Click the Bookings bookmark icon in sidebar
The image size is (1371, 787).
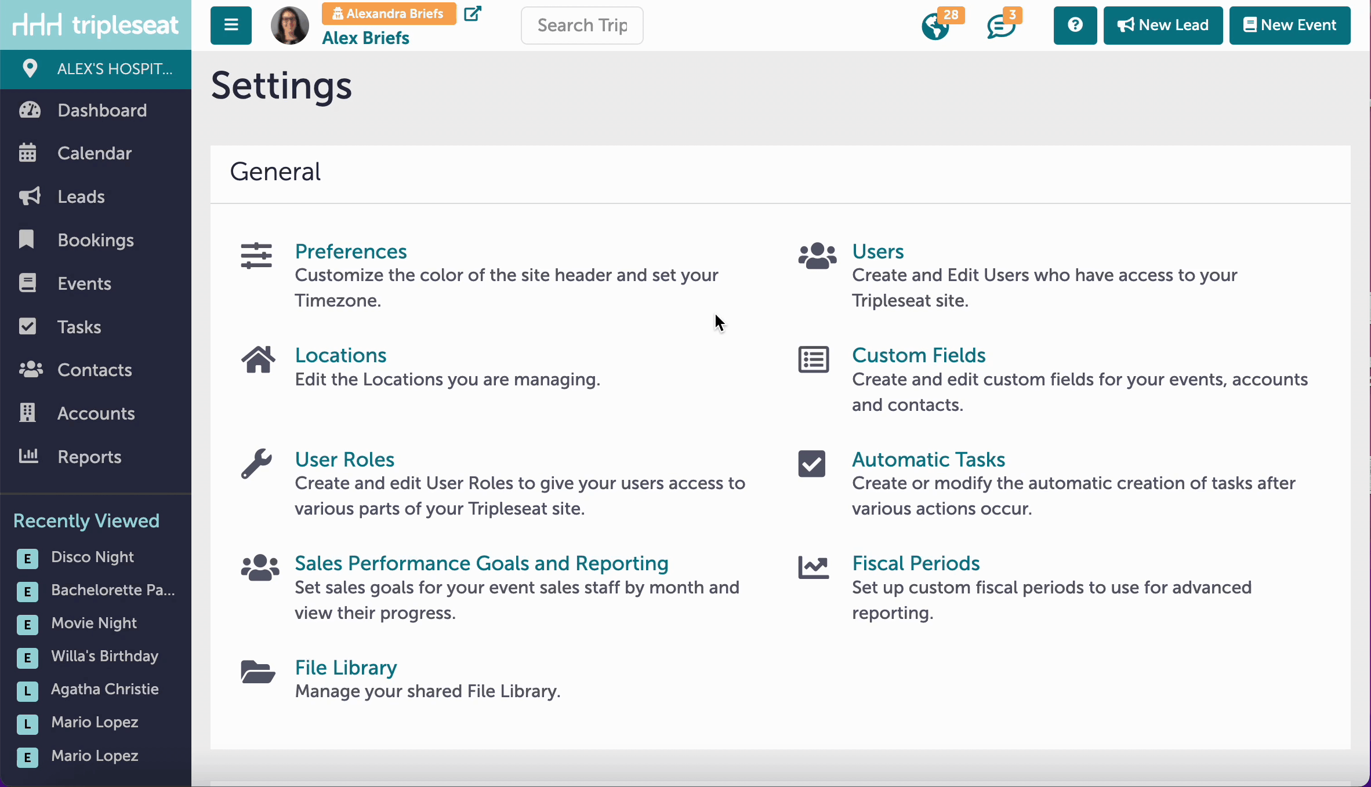point(27,239)
